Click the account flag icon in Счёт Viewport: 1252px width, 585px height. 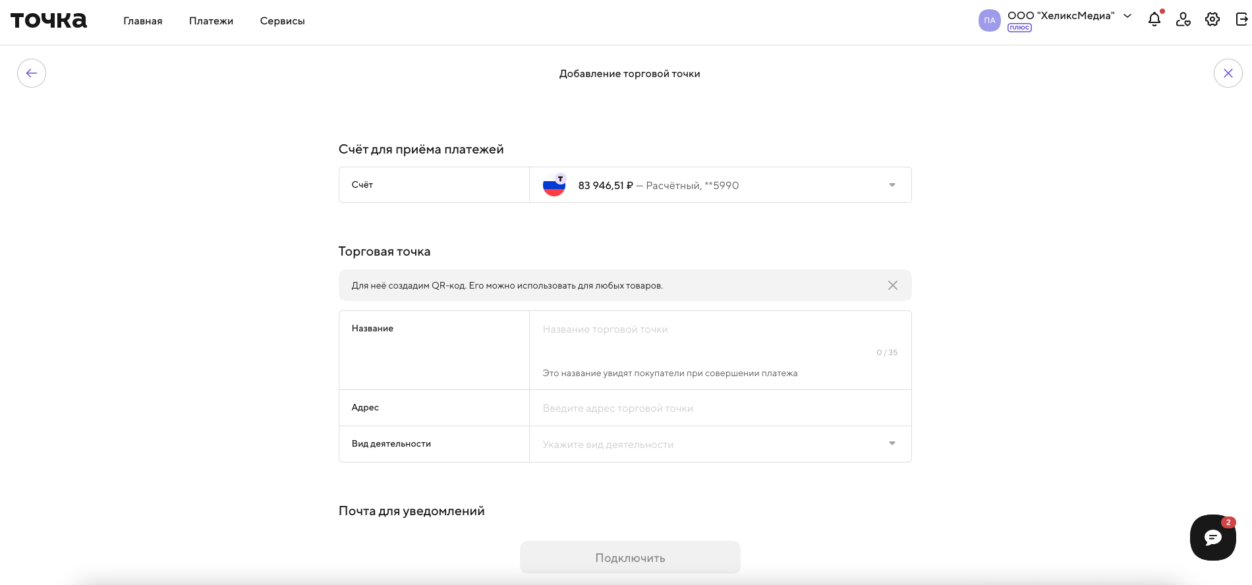[x=554, y=185]
